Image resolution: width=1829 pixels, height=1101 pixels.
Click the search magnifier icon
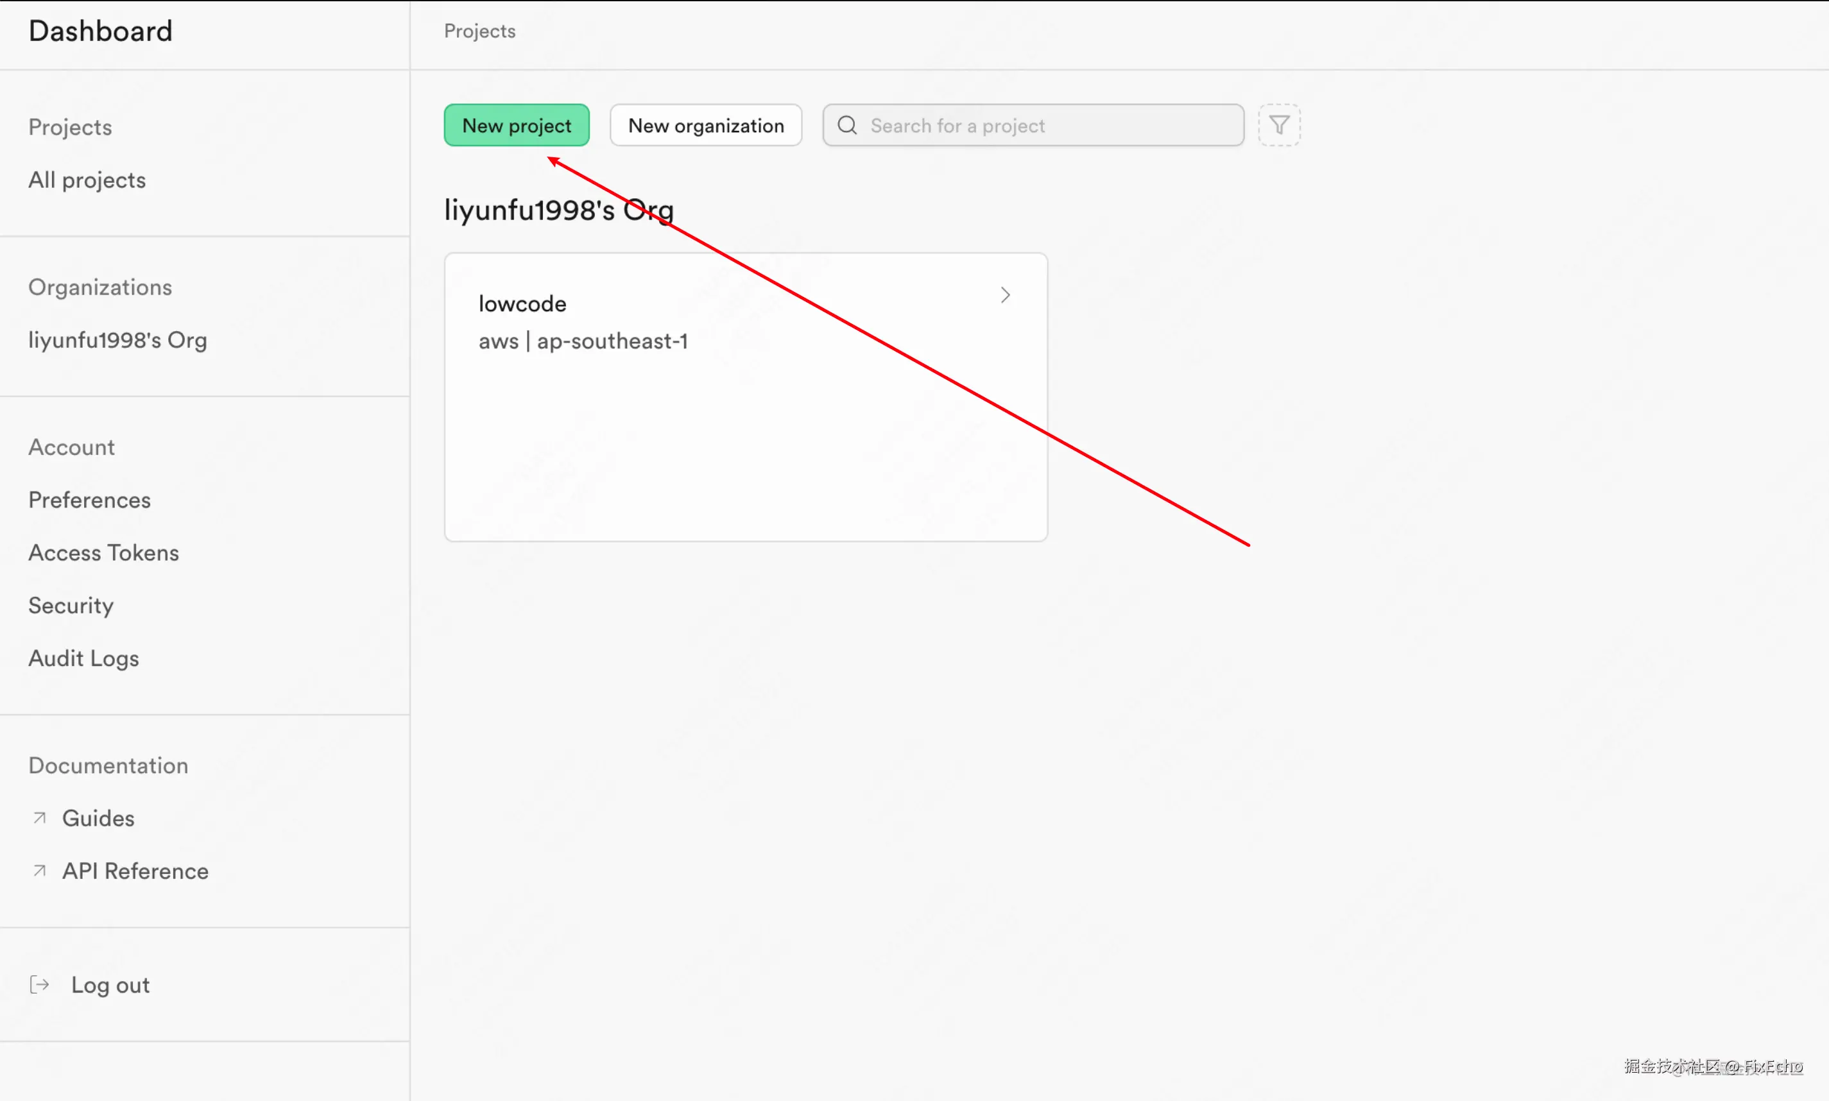847,125
